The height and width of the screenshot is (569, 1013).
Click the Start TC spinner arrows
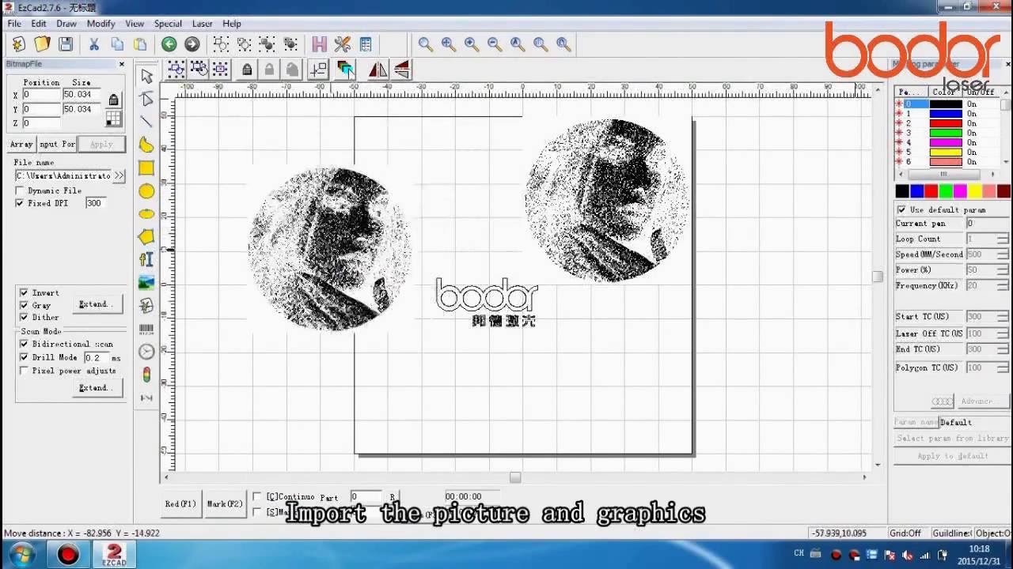pos(1002,317)
